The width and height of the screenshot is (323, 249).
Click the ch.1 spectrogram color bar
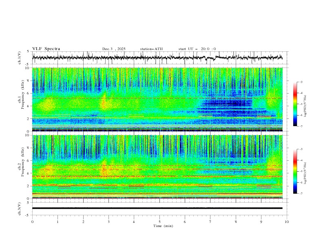pos(295,104)
